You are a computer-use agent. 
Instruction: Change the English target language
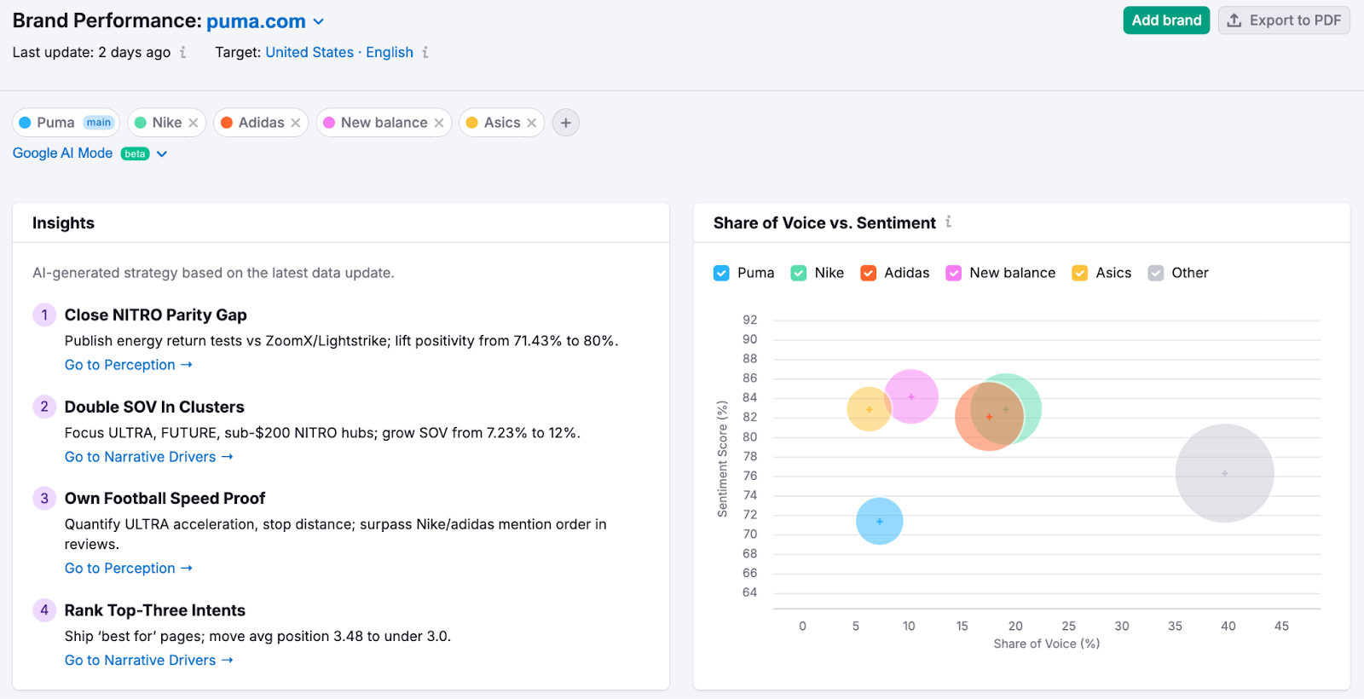point(390,53)
